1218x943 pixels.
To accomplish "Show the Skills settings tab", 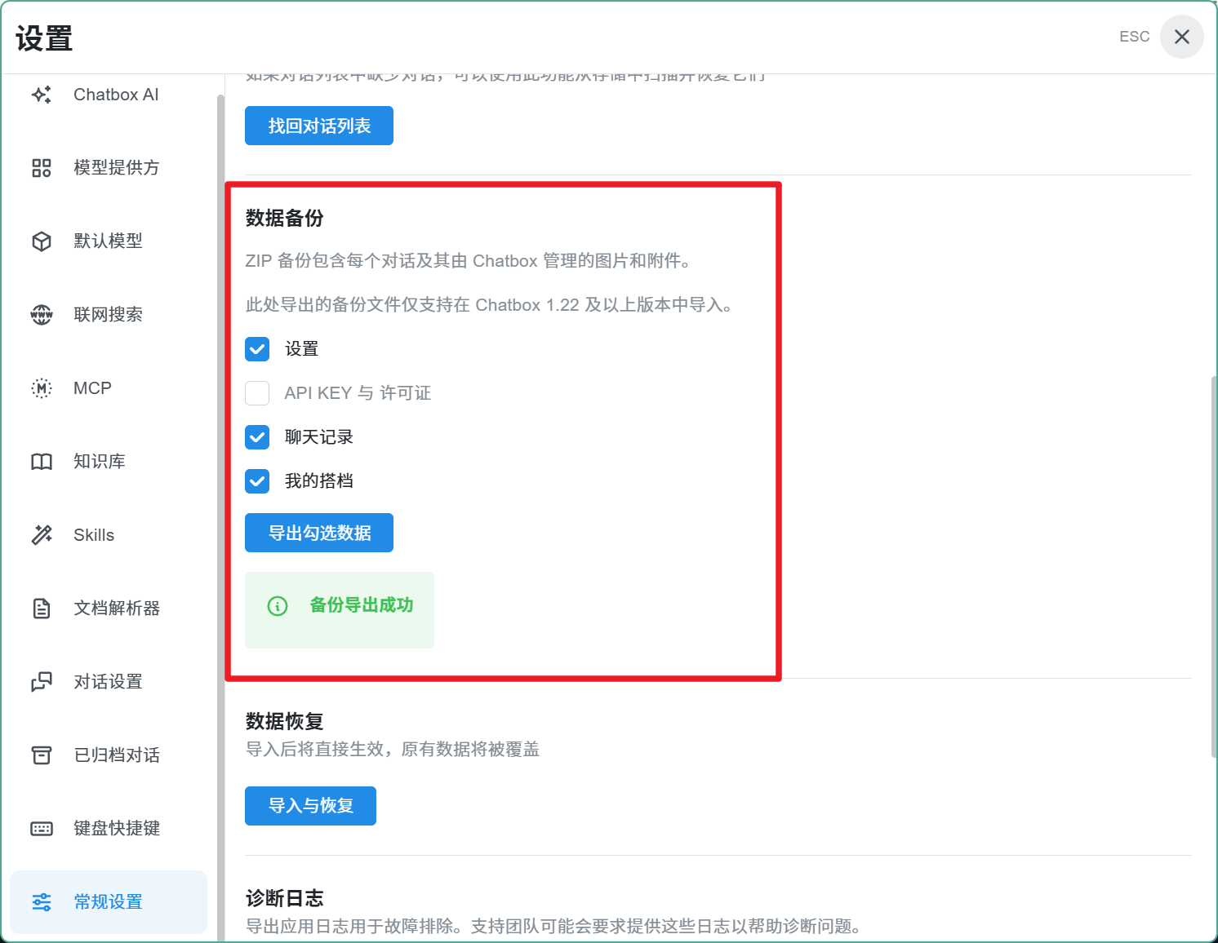I will 109,535.
